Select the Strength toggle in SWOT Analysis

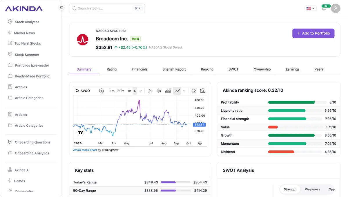[x=290, y=189]
